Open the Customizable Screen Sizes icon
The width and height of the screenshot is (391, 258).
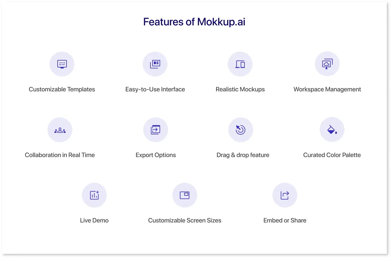point(185,195)
